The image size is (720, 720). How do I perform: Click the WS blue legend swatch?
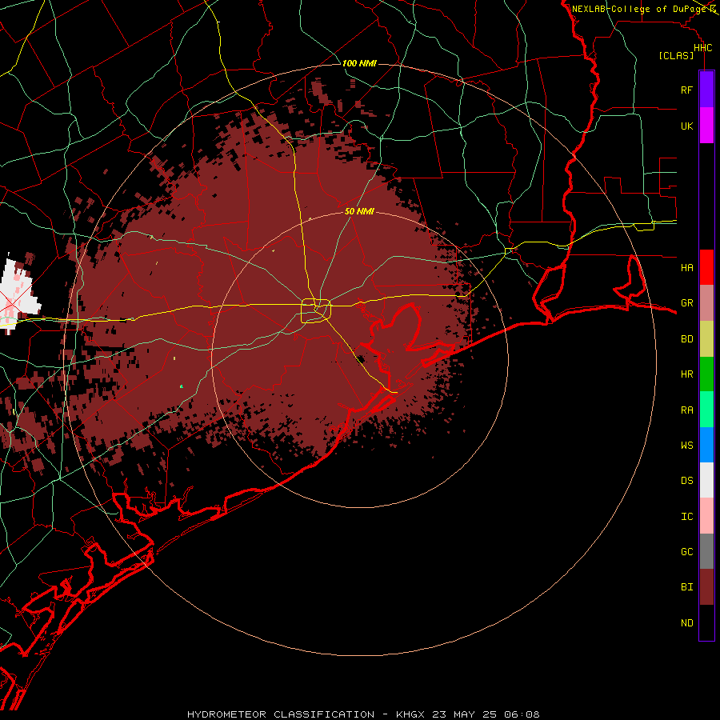click(706, 445)
